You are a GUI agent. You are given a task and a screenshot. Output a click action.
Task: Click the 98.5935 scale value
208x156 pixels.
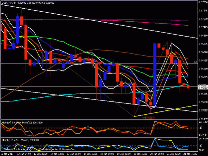(203, 135)
